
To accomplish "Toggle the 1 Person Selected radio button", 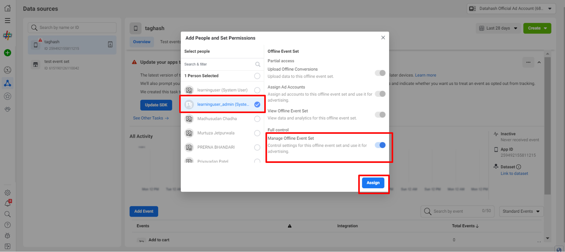I will pos(257,76).
